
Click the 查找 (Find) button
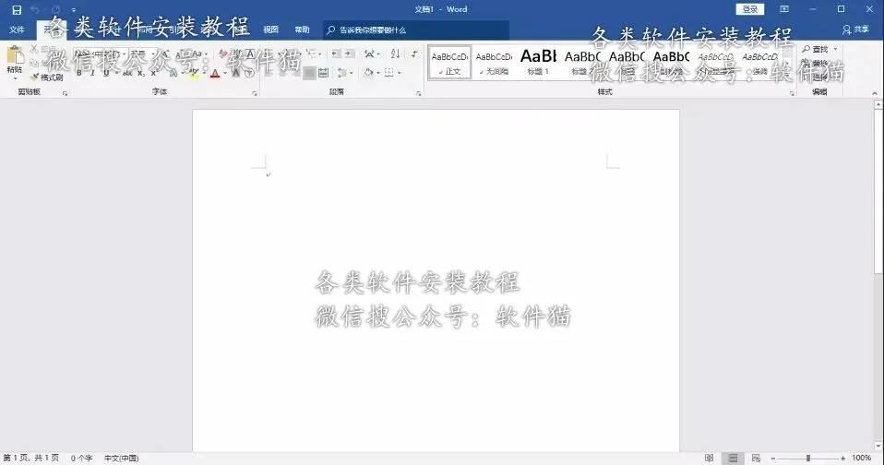click(816, 50)
